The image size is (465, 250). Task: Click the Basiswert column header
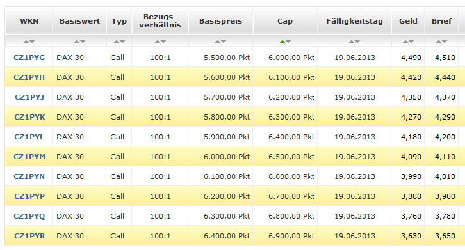[x=79, y=21]
